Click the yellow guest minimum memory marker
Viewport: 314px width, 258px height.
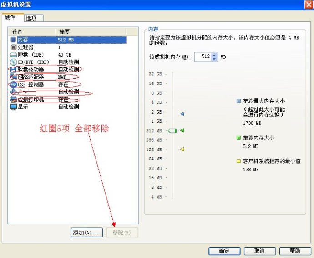(182, 149)
